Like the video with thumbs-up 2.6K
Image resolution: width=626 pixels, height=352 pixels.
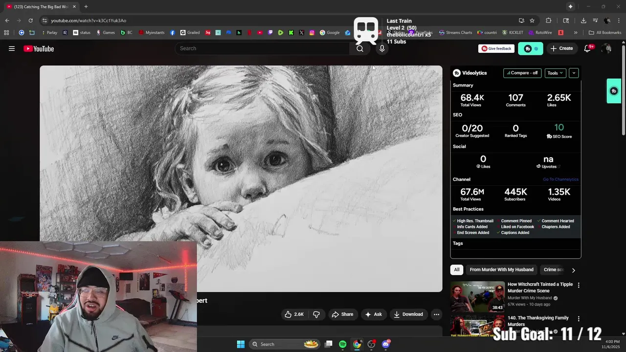(294, 314)
